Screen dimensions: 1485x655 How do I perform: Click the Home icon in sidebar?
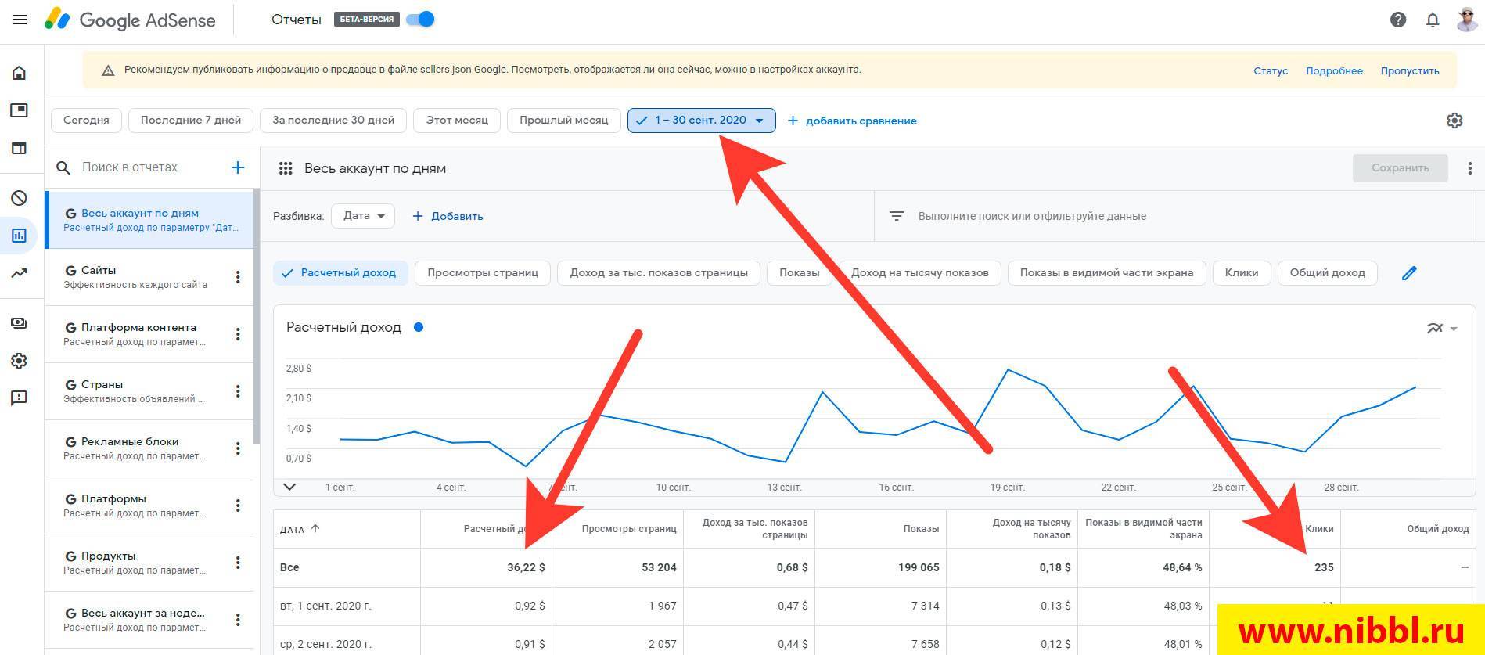[x=20, y=73]
